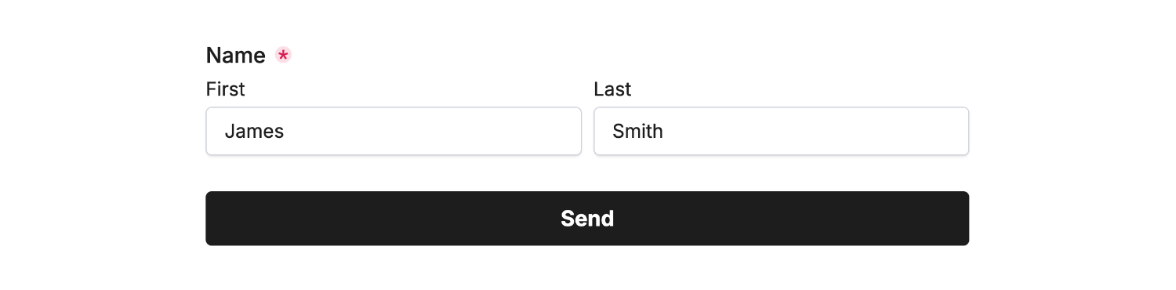This screenshot has width=1176, height=290.
Task: Select the field containing James
Action: tap(394, 131)
